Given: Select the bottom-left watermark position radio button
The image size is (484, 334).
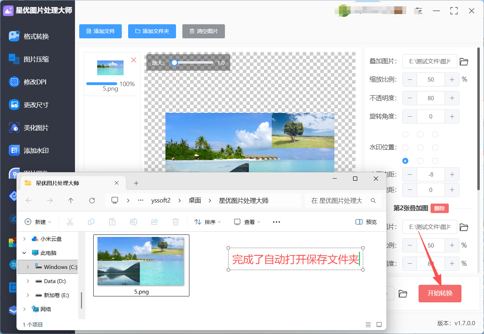Looking at the screenshot, I should pos(405,161).
